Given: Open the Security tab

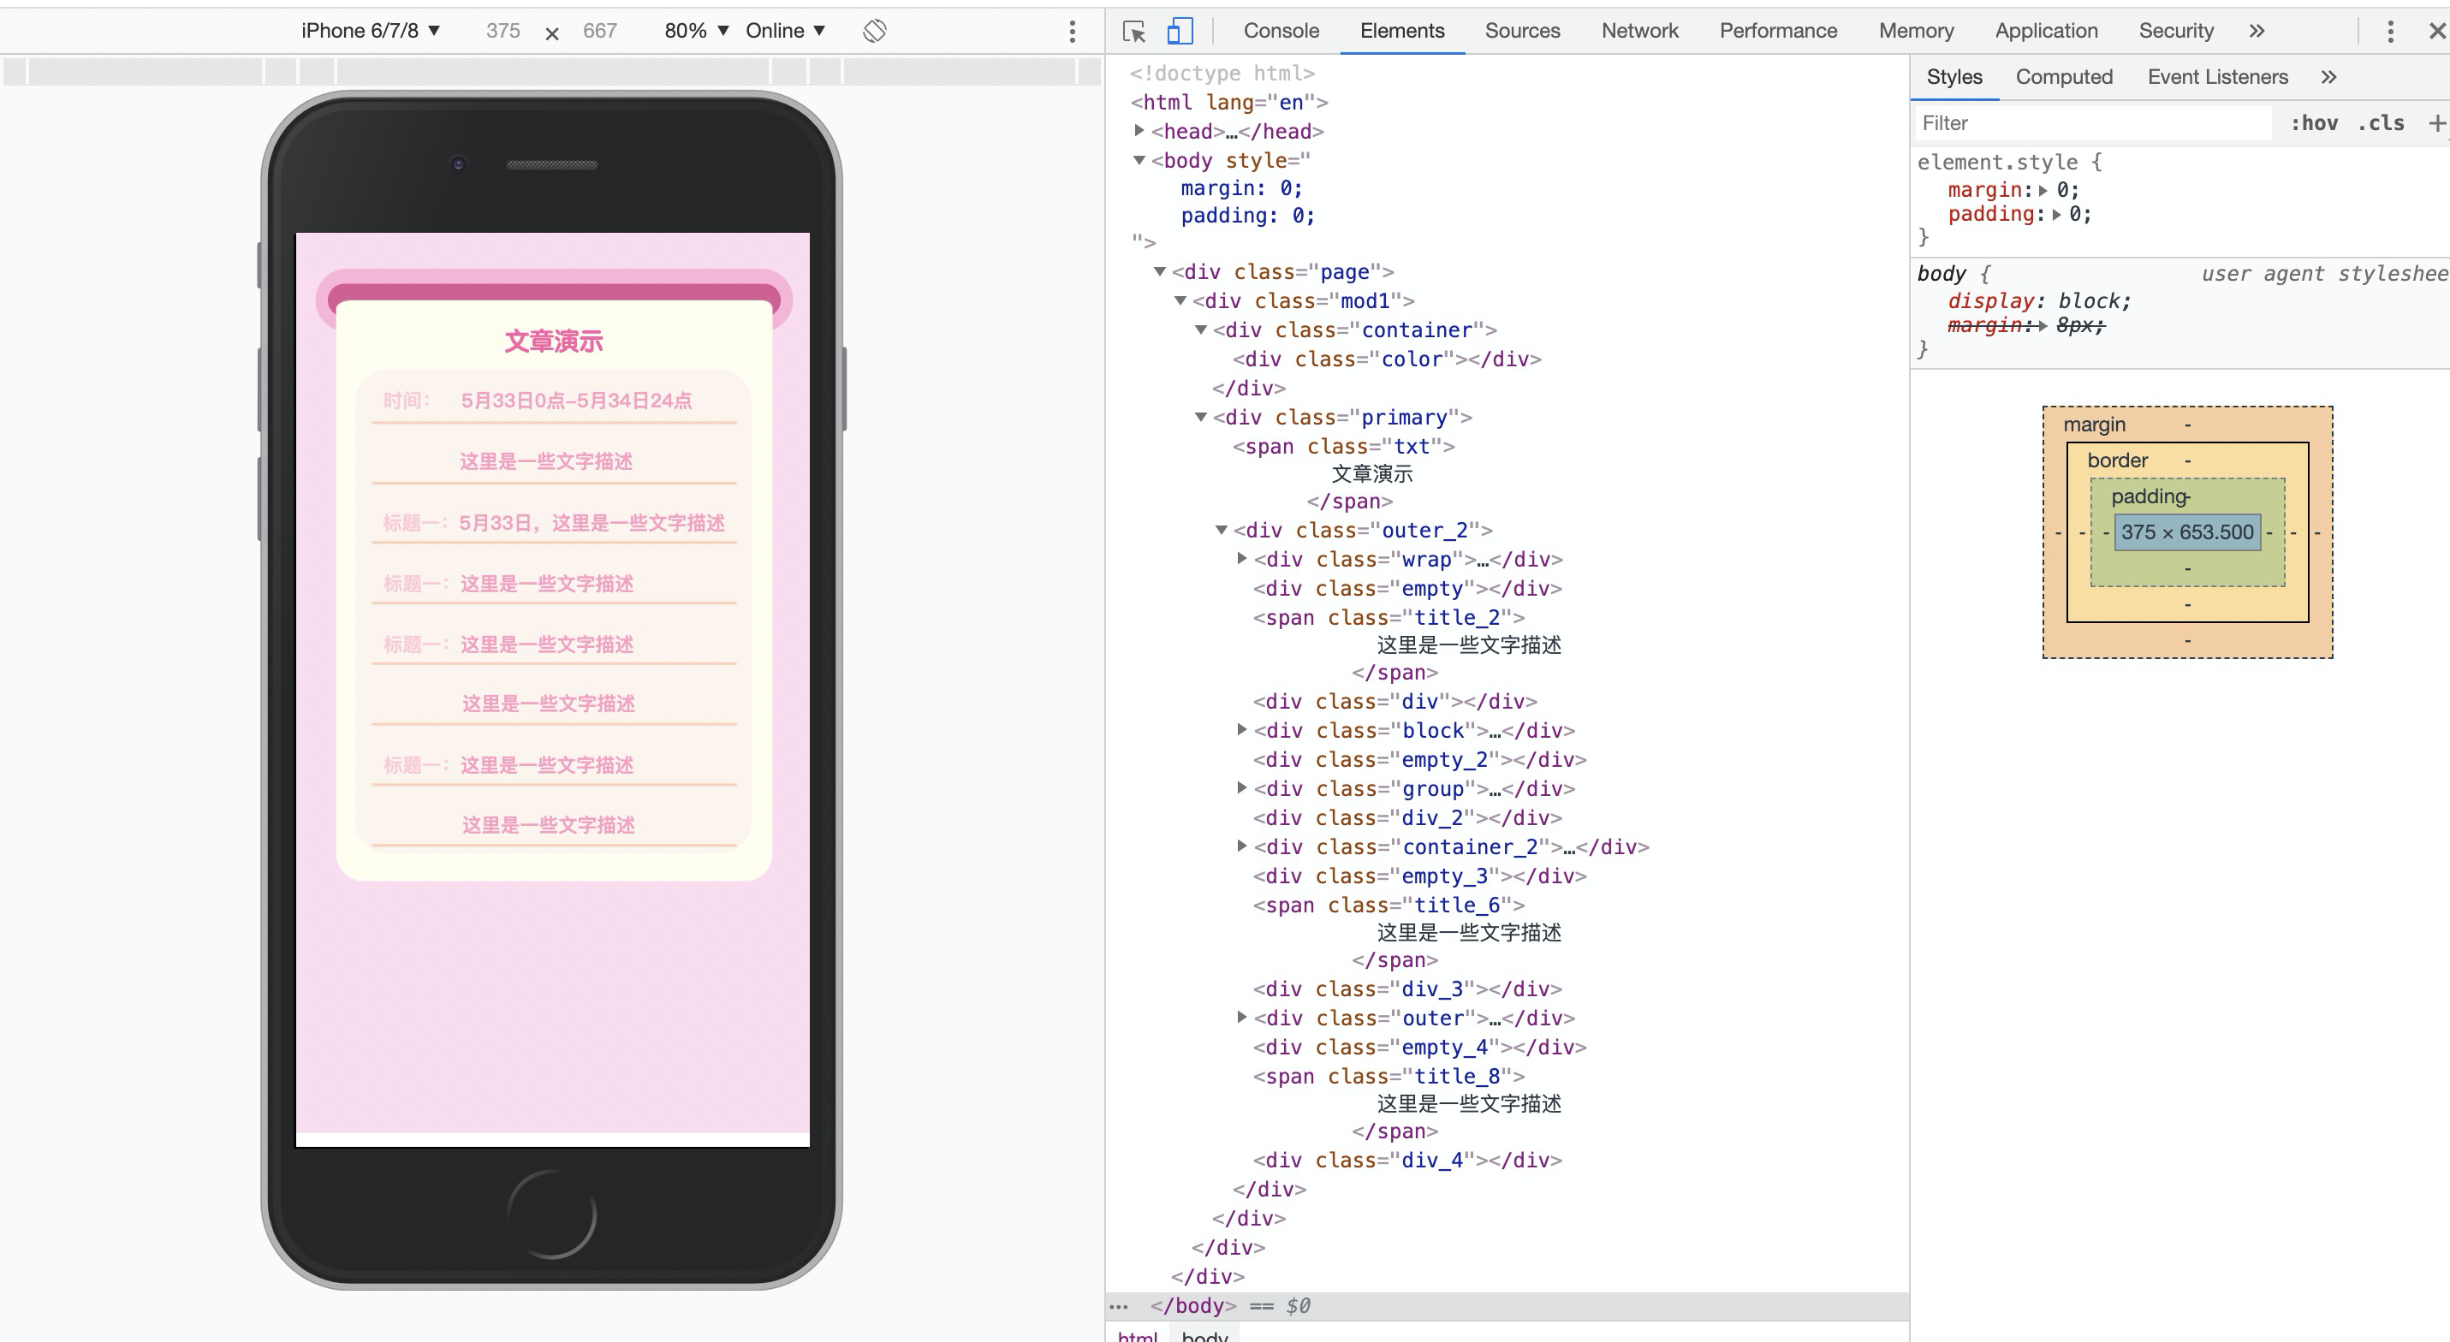Looking at the screenshot, I should [2176, 31].
